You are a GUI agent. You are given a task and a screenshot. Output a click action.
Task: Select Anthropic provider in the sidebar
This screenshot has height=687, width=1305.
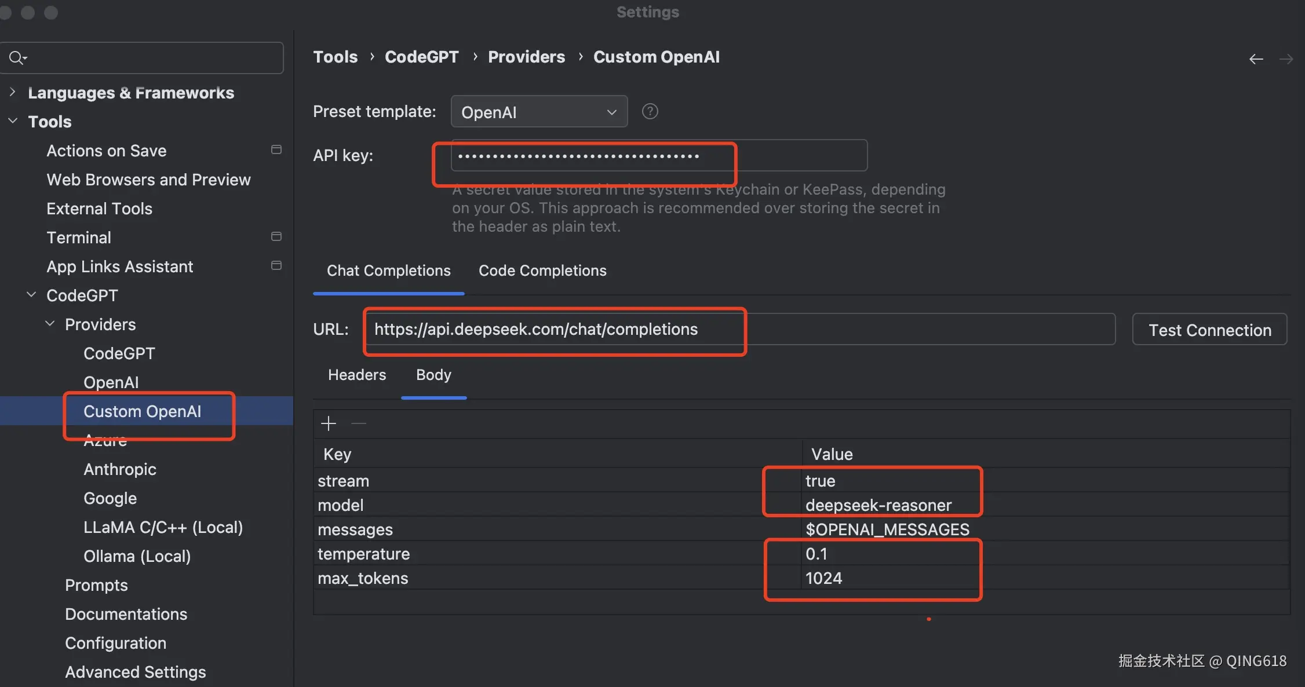click(x=120, y=469)
